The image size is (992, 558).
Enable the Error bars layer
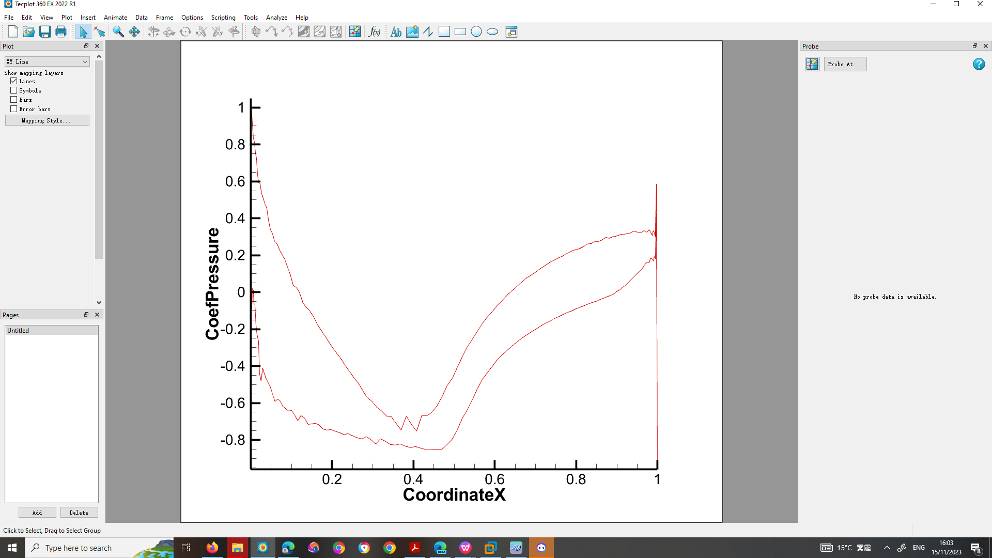tap(14, 109)
